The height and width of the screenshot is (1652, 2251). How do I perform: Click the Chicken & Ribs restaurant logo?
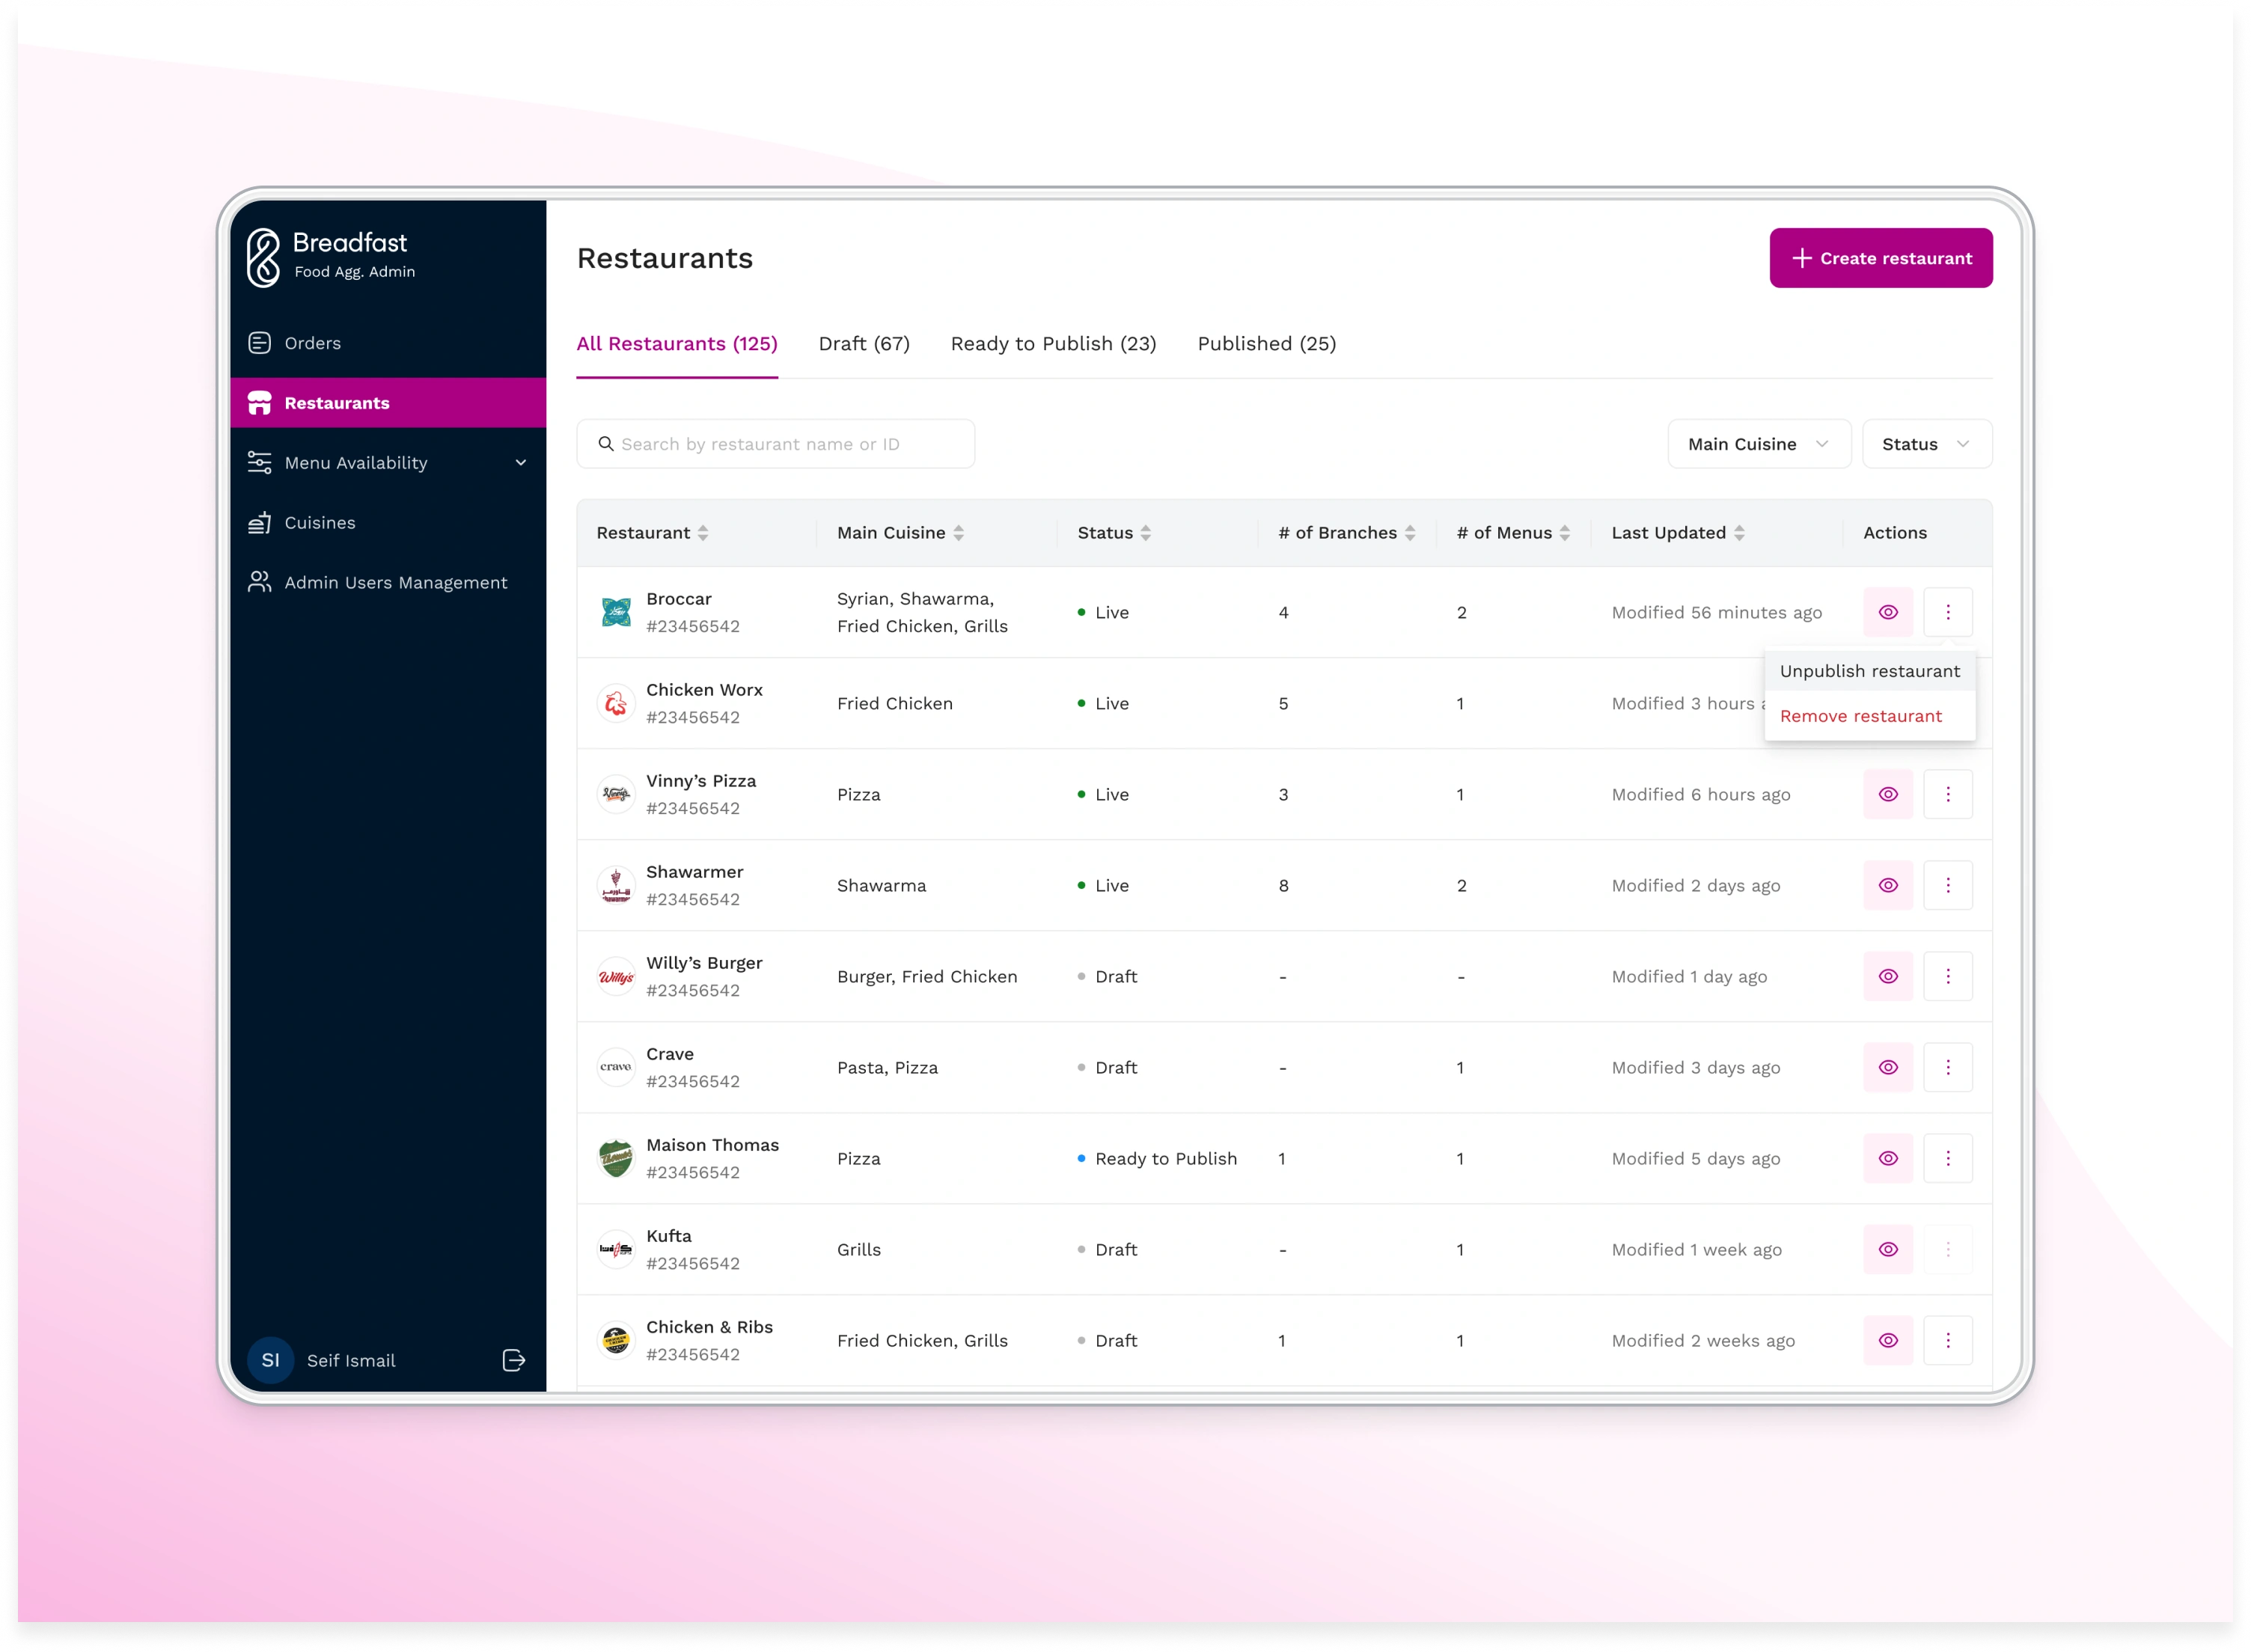[x=616, y=1340]
